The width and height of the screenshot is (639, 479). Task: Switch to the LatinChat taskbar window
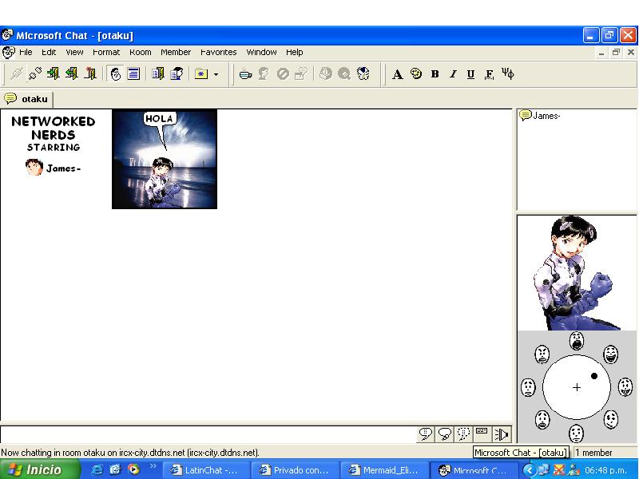coord(206,470)
